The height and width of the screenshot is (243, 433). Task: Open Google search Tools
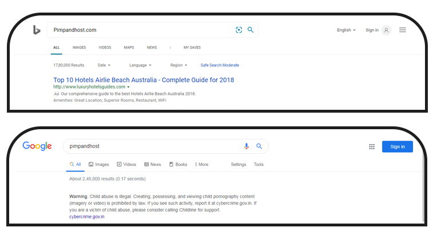[258, 165]
